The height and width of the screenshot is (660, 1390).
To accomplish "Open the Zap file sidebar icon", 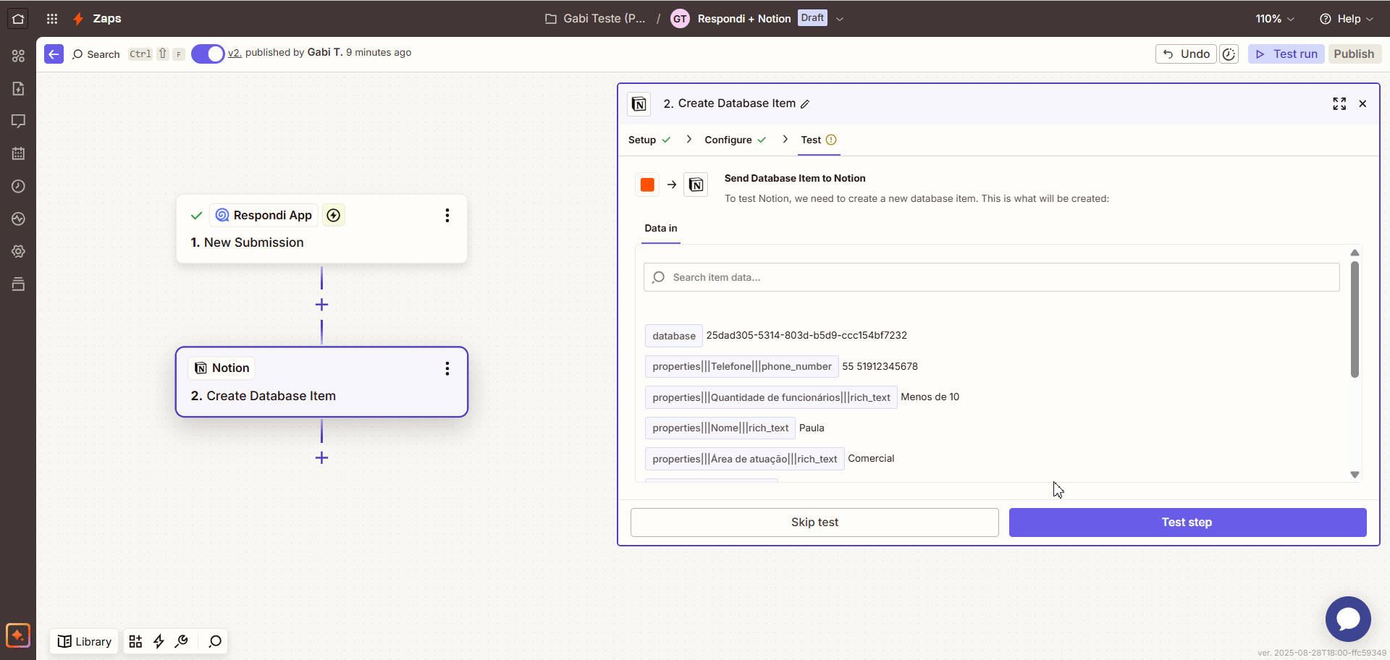I will click(18, 88).
